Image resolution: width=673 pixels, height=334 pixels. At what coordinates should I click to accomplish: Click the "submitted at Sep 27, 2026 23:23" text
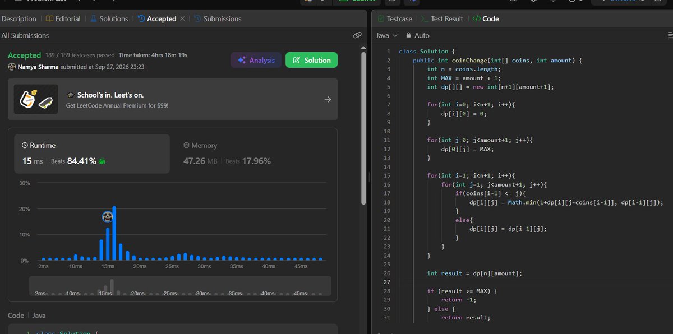tap(103, 67)
